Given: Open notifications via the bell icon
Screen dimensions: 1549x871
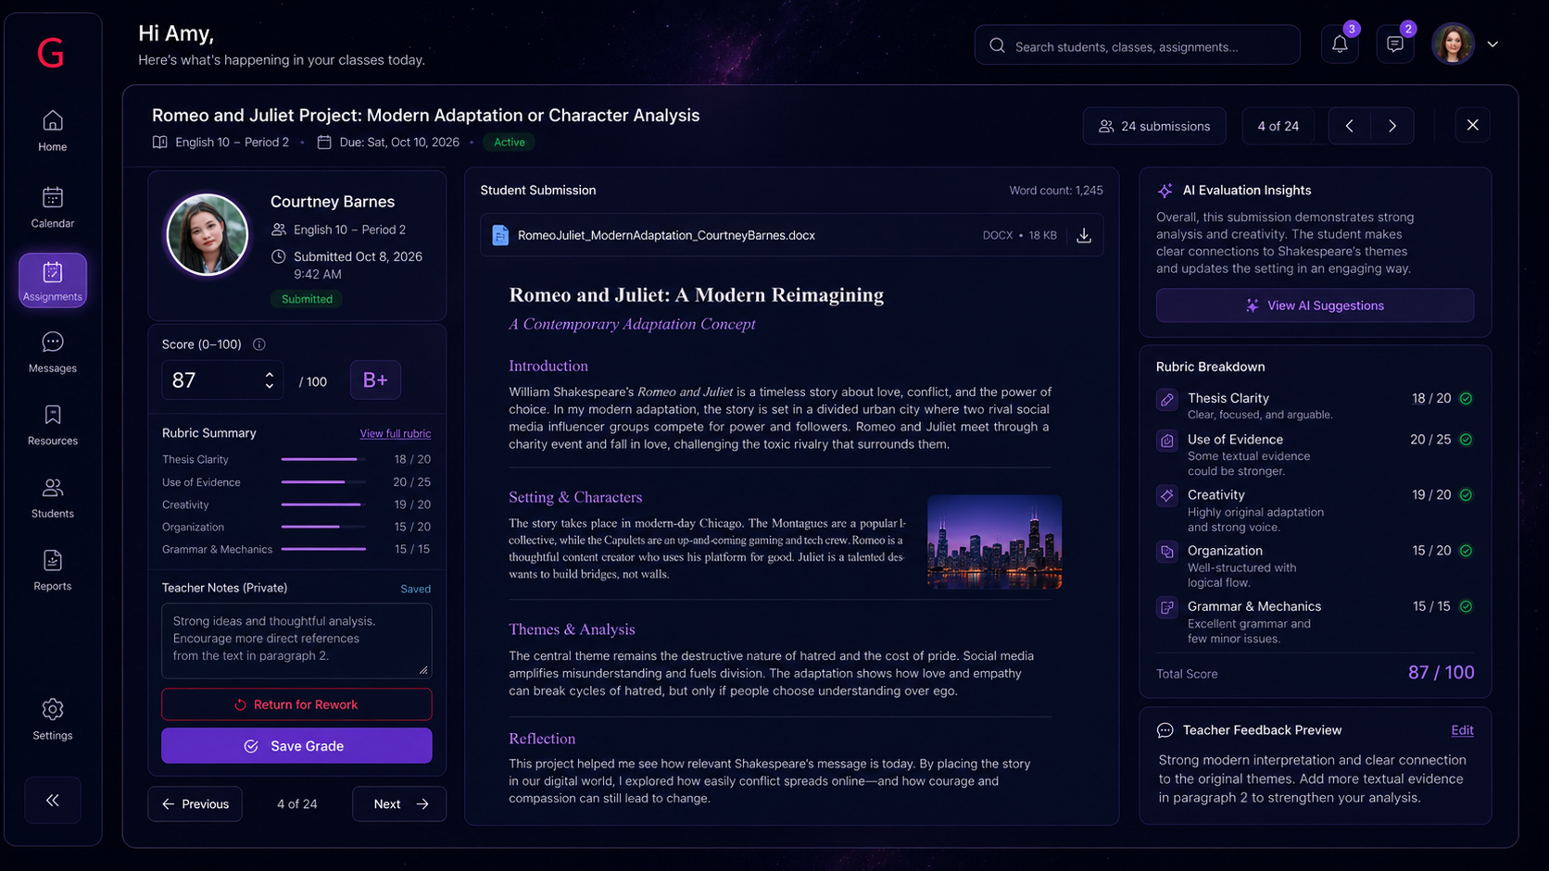Looking at the screenshot, I should point(1340,44).
